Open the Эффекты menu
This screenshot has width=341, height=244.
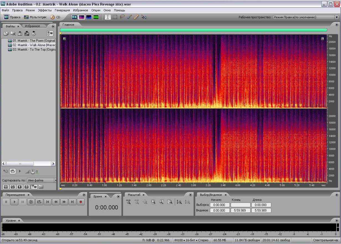coord(45,10)
